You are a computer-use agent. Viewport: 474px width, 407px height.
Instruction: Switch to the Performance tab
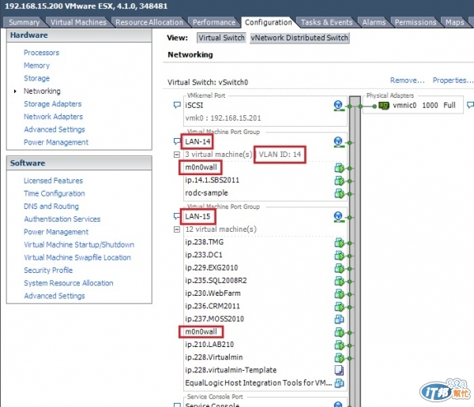214,22
